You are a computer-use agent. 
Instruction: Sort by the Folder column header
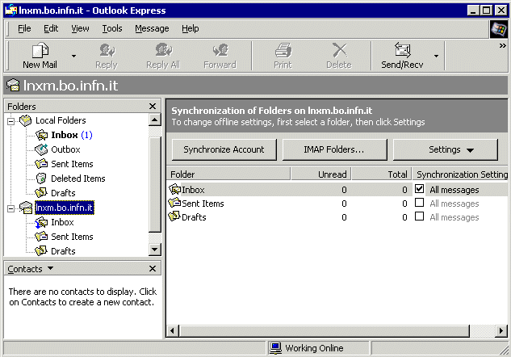(228, 174)
